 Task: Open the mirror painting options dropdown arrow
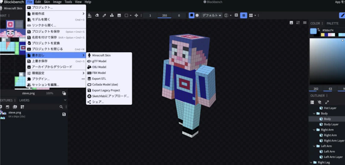pos(231,16)
